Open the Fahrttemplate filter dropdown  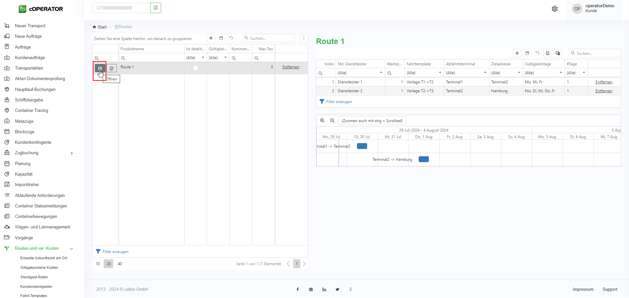[x=440, y=73]
